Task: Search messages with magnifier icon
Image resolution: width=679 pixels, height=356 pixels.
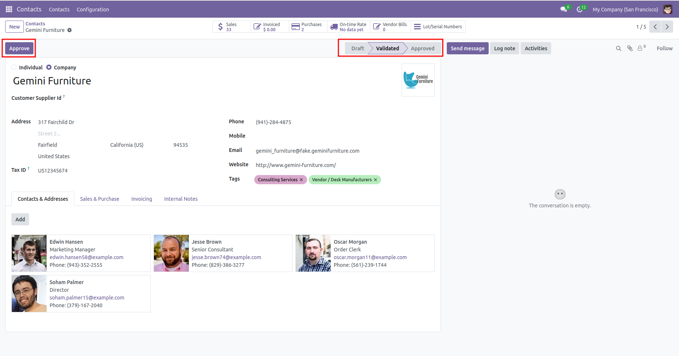Action: [619, 48]
